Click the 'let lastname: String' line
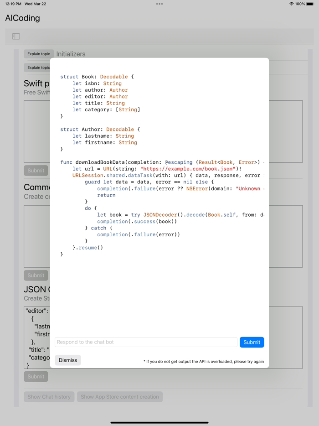The height and width of the screenshot is (426, 319). tap(103, 136)
